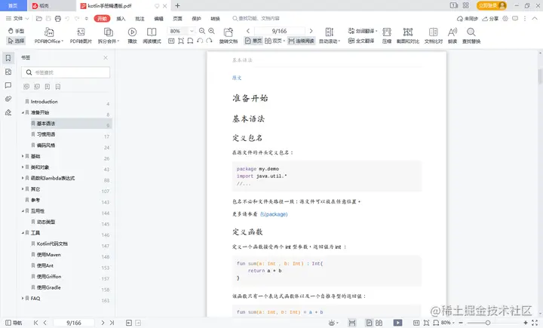Start slideshow play mode
The width and height of the screenshot is (543, 328).
[132, 35]
